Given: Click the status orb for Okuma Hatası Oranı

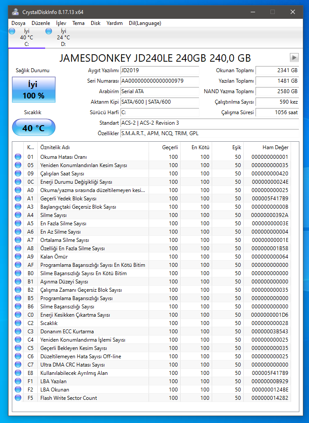Looking at the screenshot, I should (x=18, y=157).
